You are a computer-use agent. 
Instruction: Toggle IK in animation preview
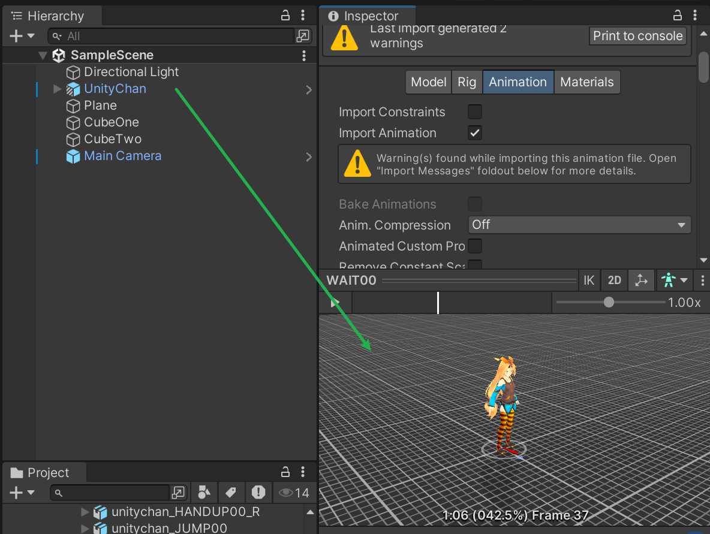[x=589, y=280]
